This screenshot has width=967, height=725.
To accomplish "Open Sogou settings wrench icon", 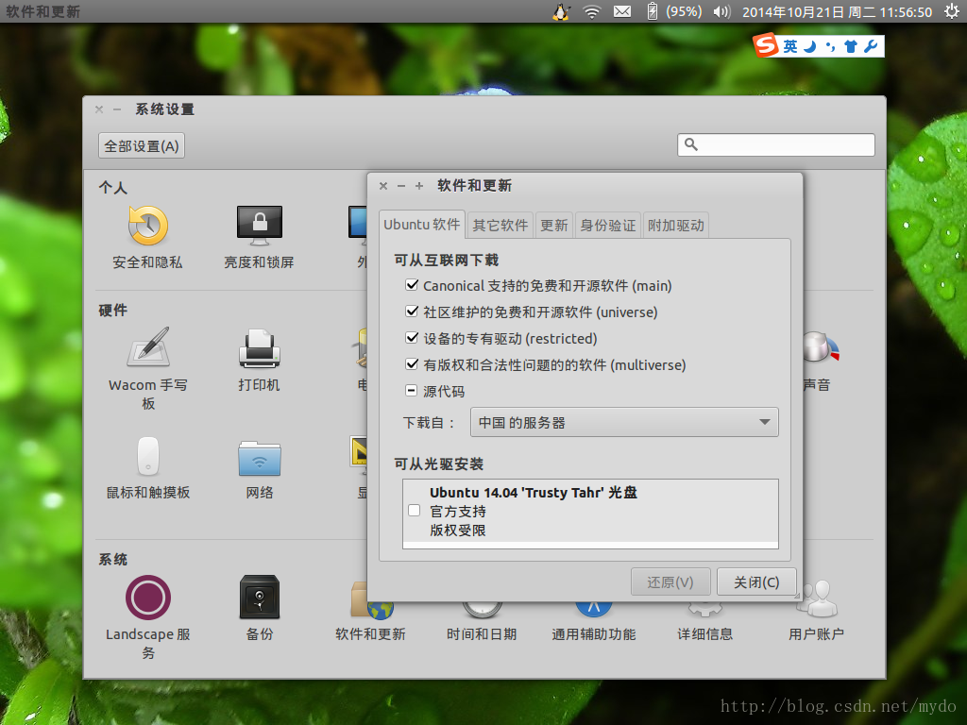I will coord(871,46).
